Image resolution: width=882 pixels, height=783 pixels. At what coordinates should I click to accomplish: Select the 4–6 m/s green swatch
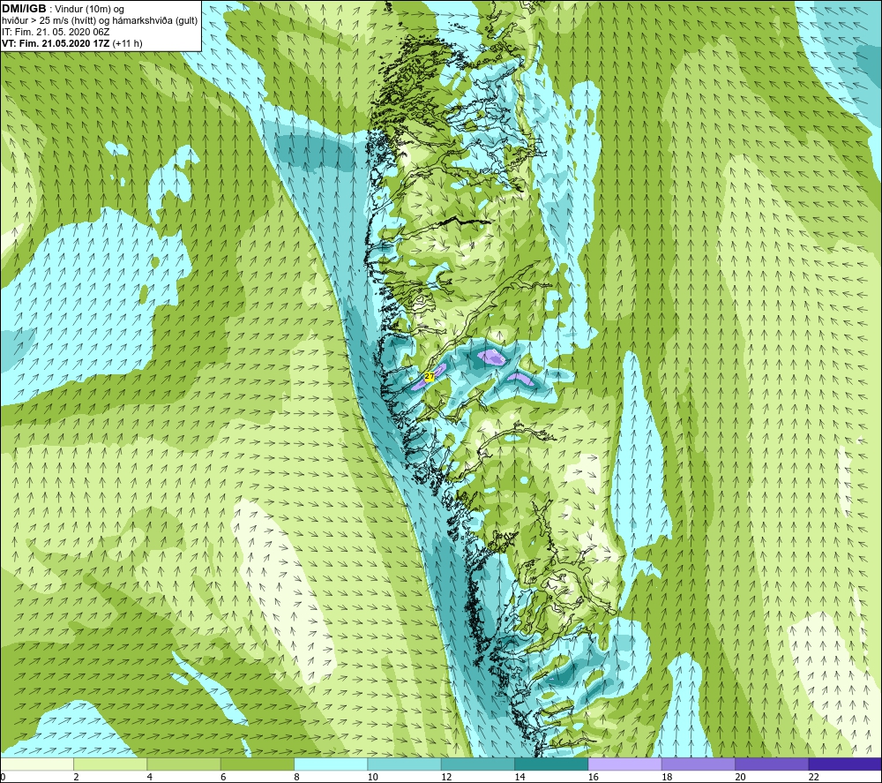tap(184, 764)
